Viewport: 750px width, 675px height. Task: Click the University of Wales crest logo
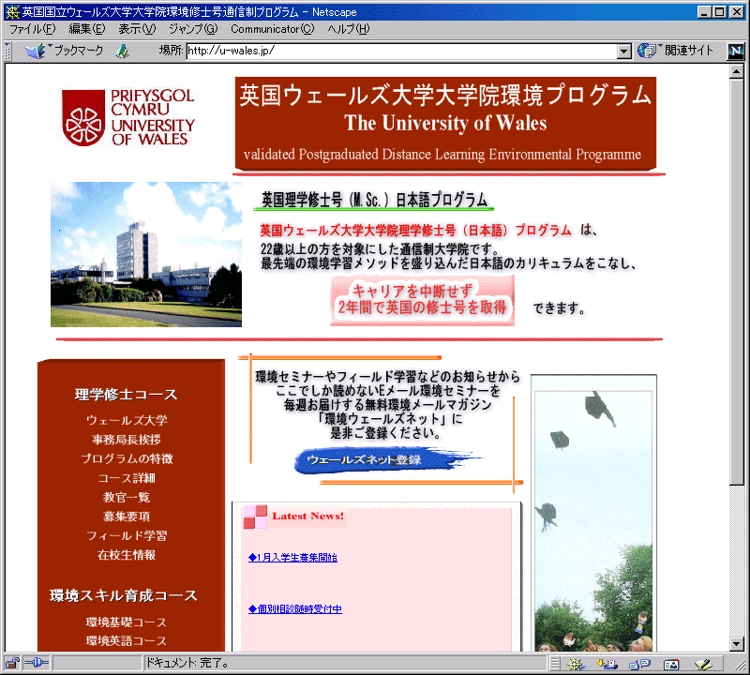point(83,118)
